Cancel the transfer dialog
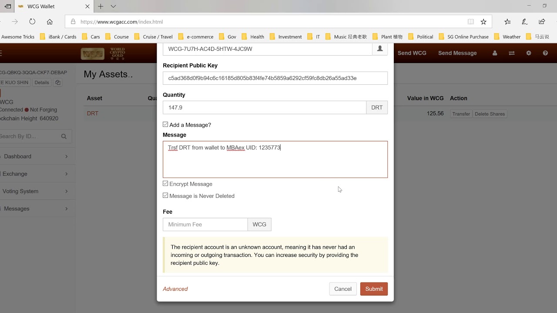Viewport: 557px width, 313px height. [343, 289]
